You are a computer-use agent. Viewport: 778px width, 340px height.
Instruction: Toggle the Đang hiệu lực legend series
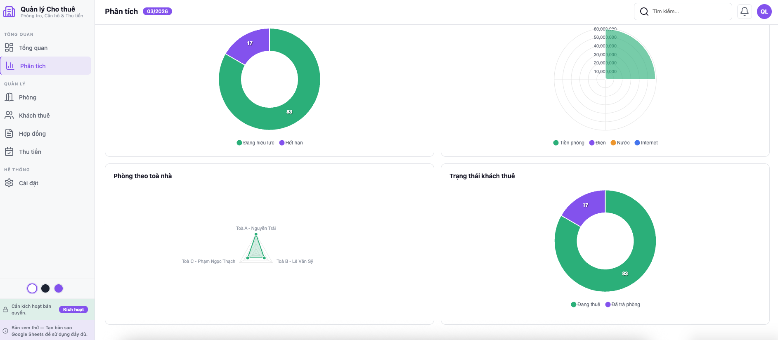click(255, 143)
